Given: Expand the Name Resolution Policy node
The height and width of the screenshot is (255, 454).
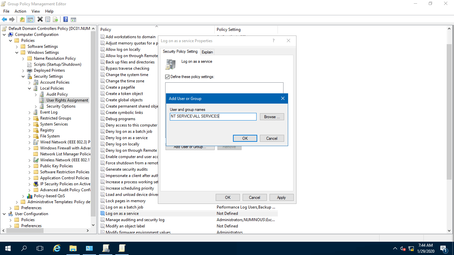Looking at the screenshot, I should tap(23, 58).
